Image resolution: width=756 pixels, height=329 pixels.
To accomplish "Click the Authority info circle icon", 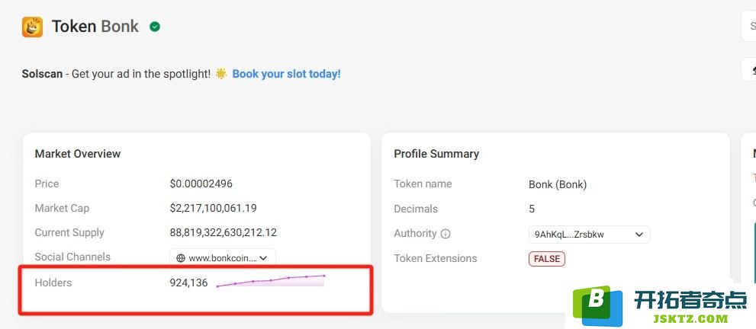I will coord(446,234).
